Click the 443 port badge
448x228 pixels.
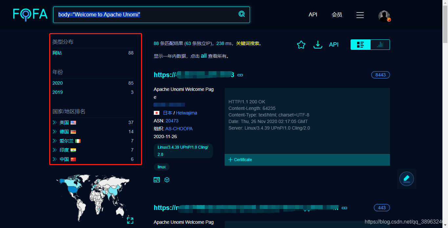click(382, 208)
